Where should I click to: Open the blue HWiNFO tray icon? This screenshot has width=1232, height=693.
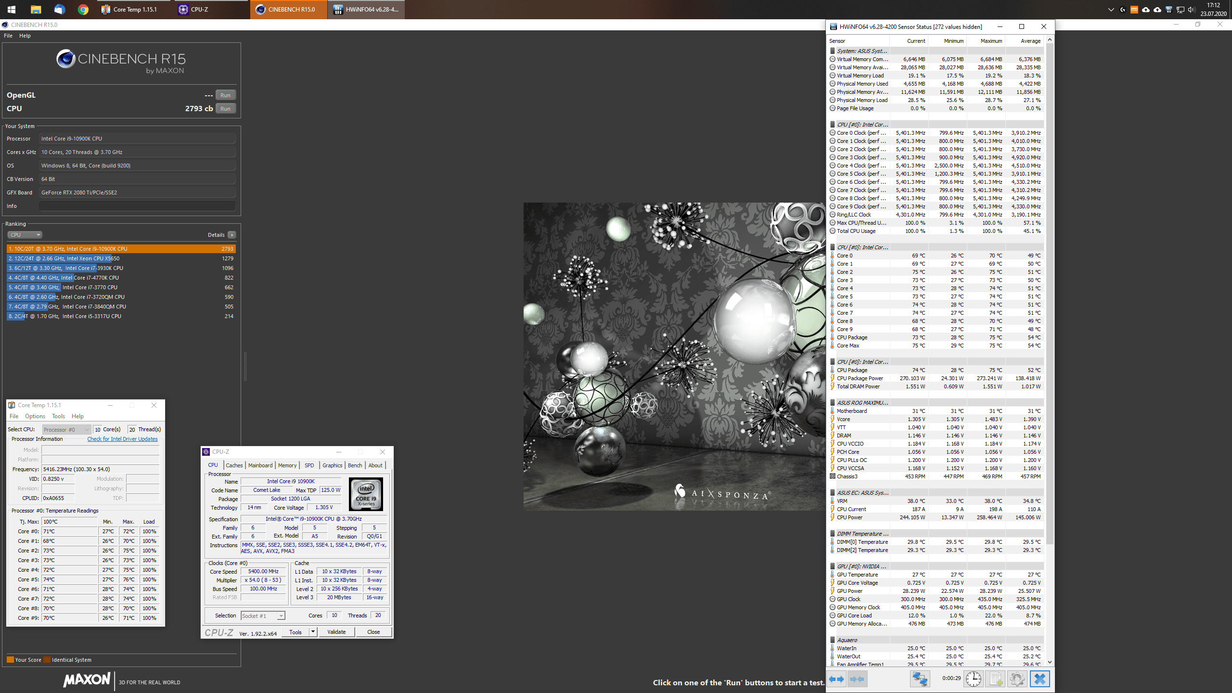coord(1168,9)
